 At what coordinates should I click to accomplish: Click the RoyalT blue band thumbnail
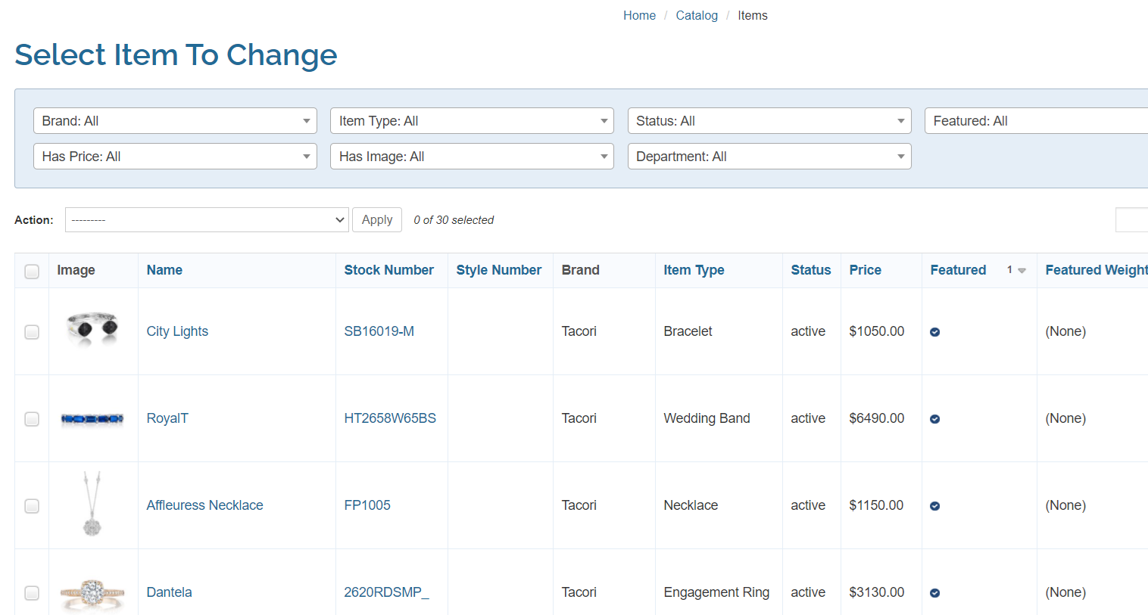(92, 418)
